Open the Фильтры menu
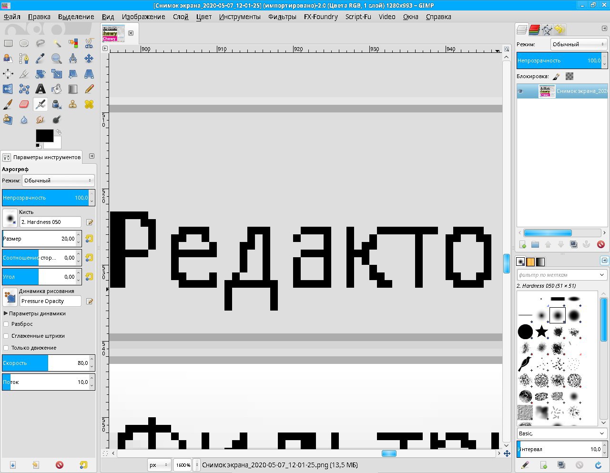This screenshot has height=473, width=610. tap(282, 17)
